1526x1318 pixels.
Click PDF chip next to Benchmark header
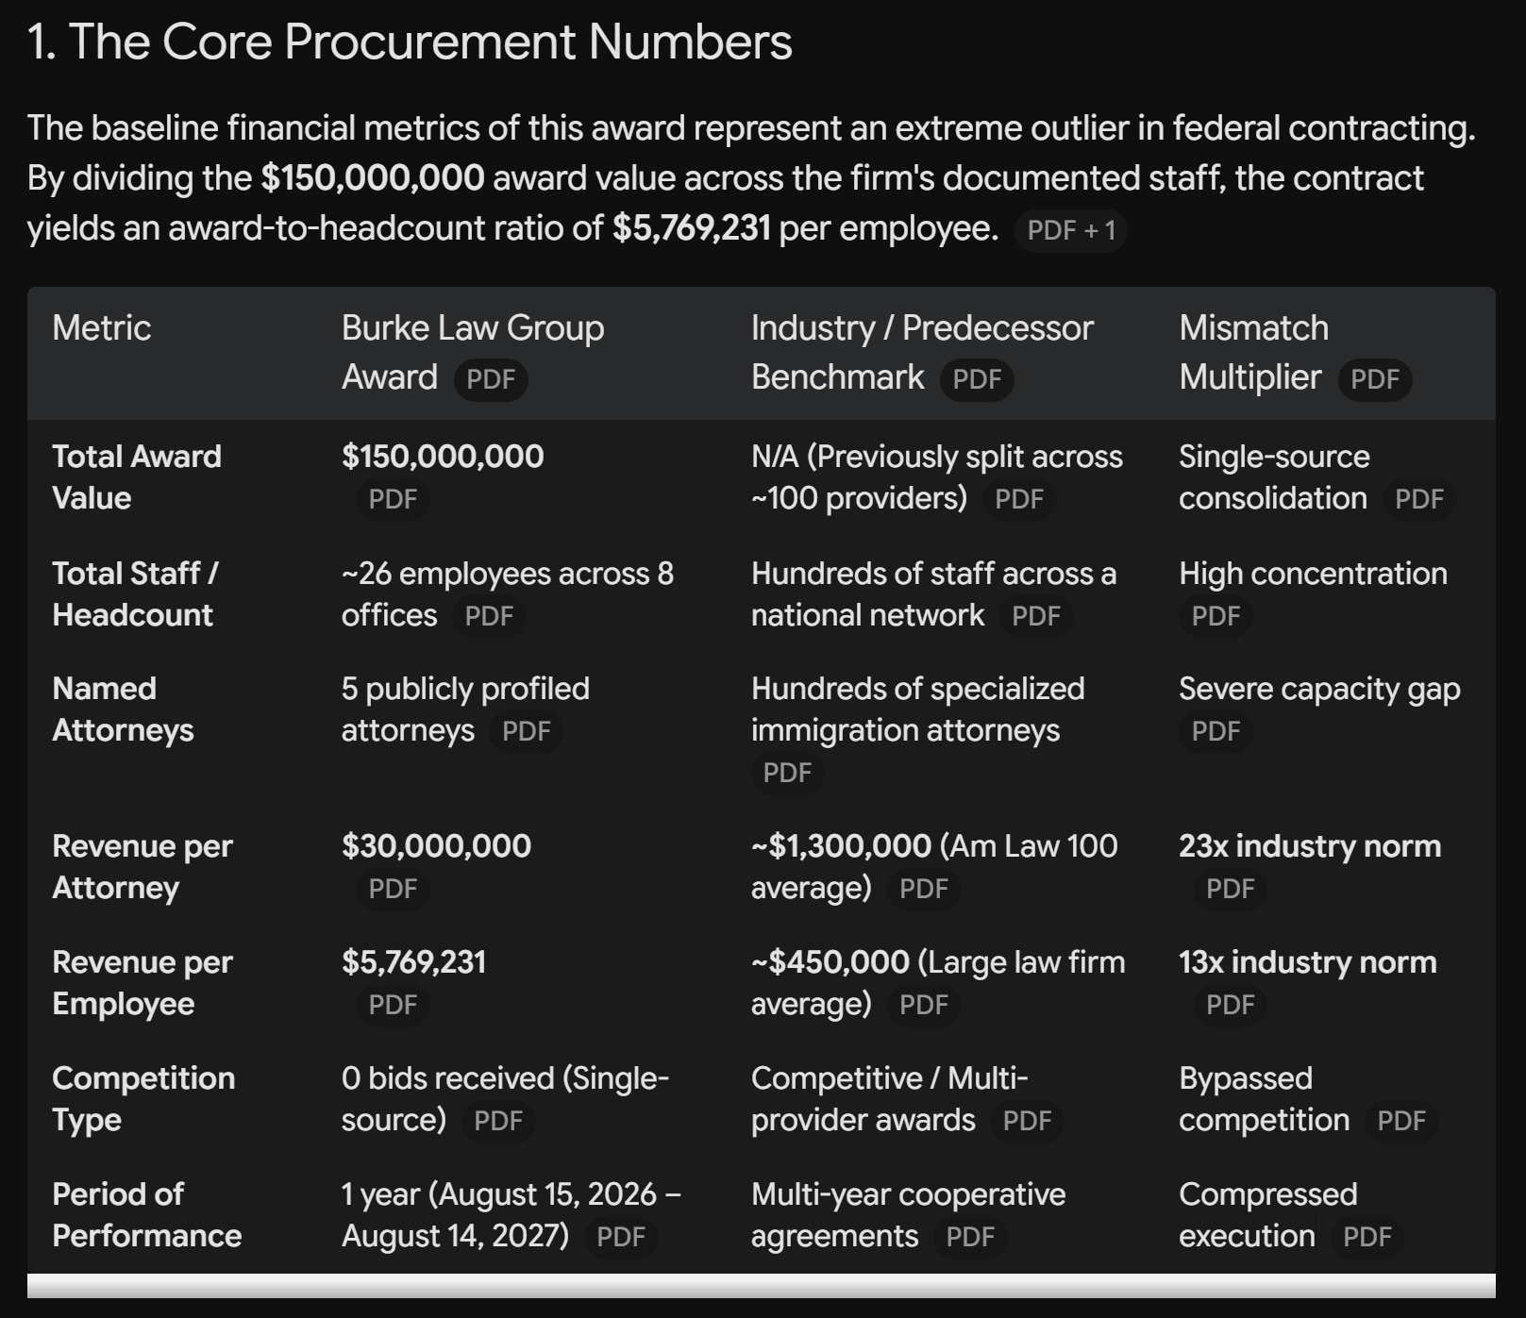coord(977,379)
